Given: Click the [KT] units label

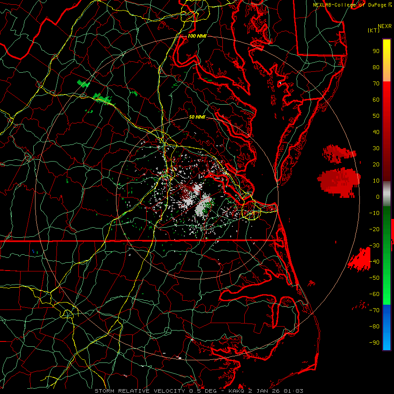Looking at the screenshot, I should pyautogui.click(x=373, y=30).
